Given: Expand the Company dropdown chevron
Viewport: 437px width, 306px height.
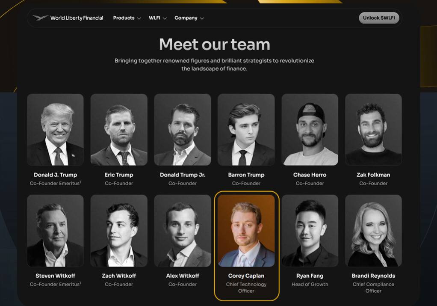Looking at the screenshot, I should pyautogui.click(x=202, y=18).
